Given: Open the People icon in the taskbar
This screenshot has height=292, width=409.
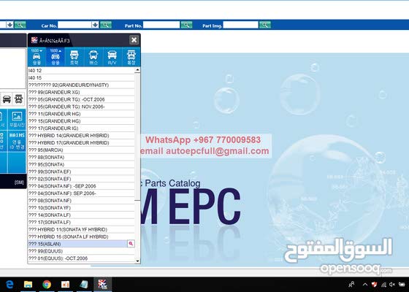Looking at the screenshot, I should pyautogui.click(x=351, y=284).
